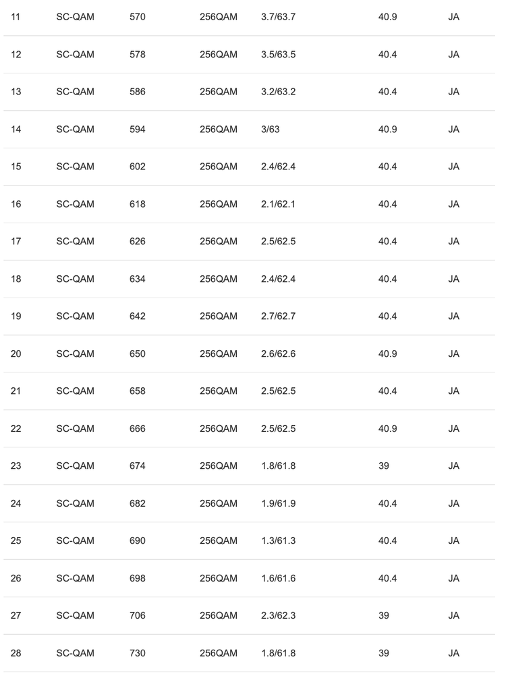Image resolution: width=508 pixels, height=674 pixels.
Task: Select the frequency value 578
Action: pos(137,54)
